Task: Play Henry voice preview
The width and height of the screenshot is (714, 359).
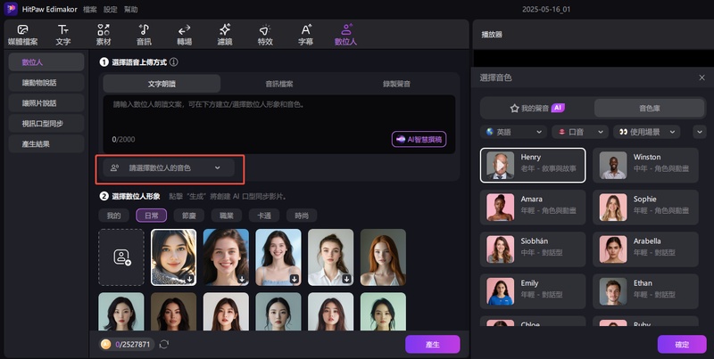Action: tap(500, 166)
